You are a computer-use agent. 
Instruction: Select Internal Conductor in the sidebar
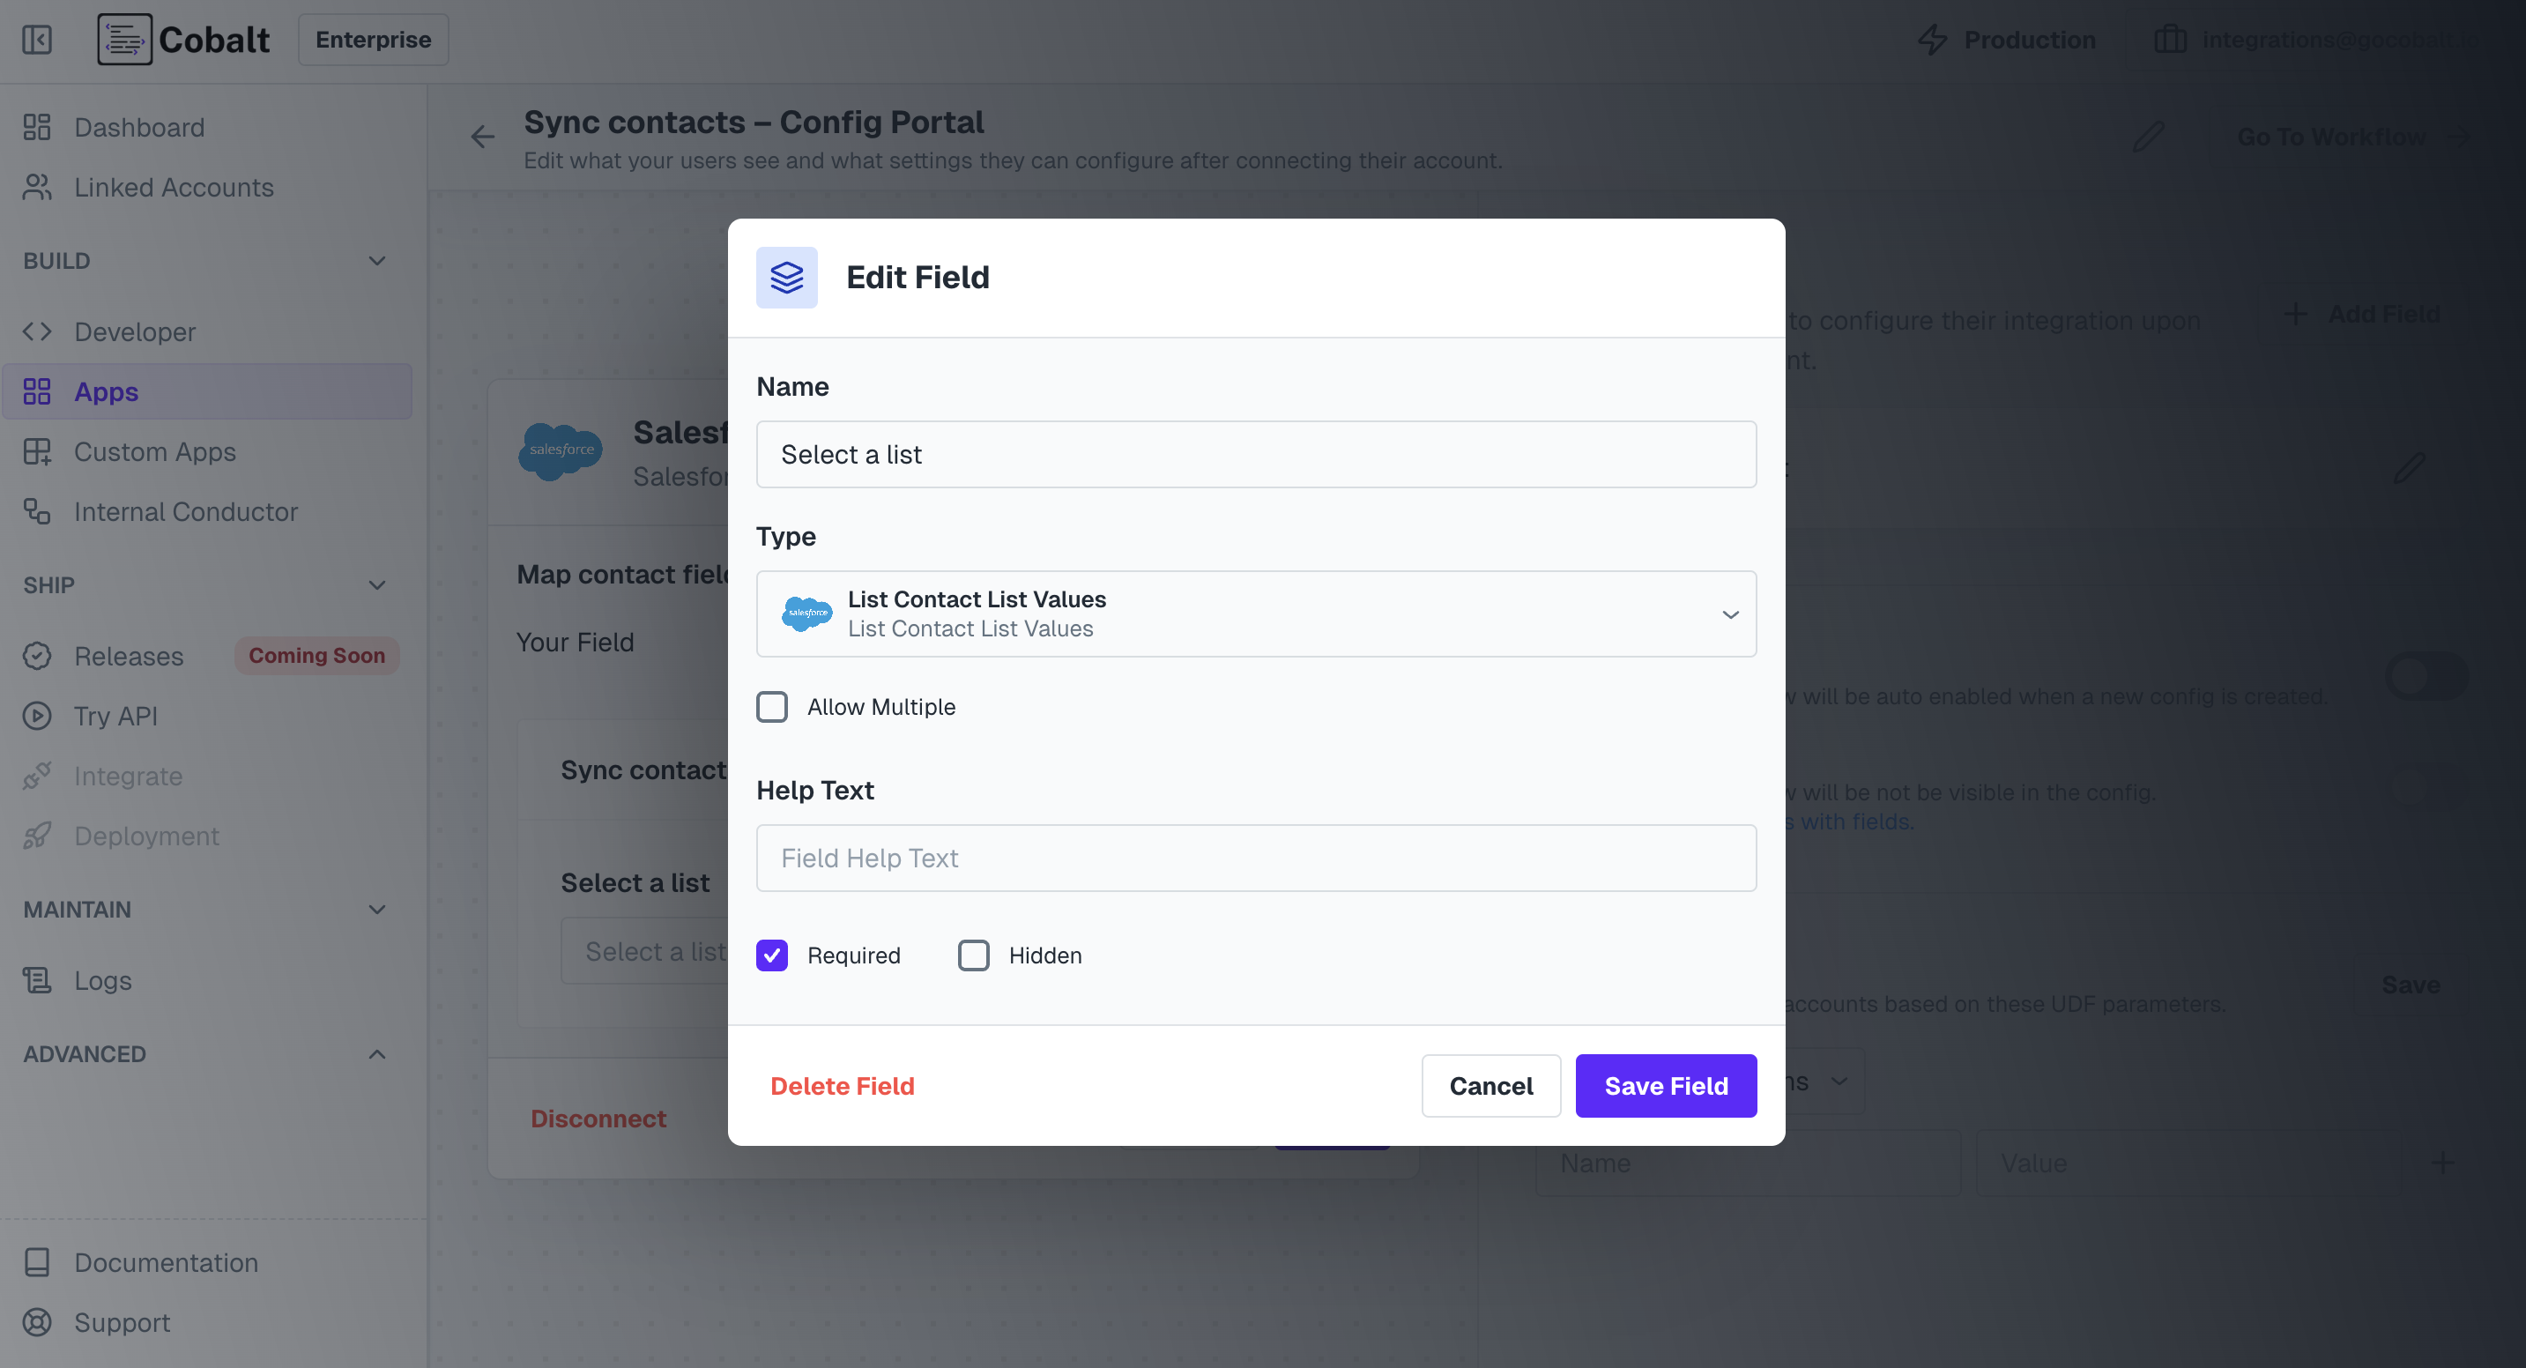(x=185, y=511)
